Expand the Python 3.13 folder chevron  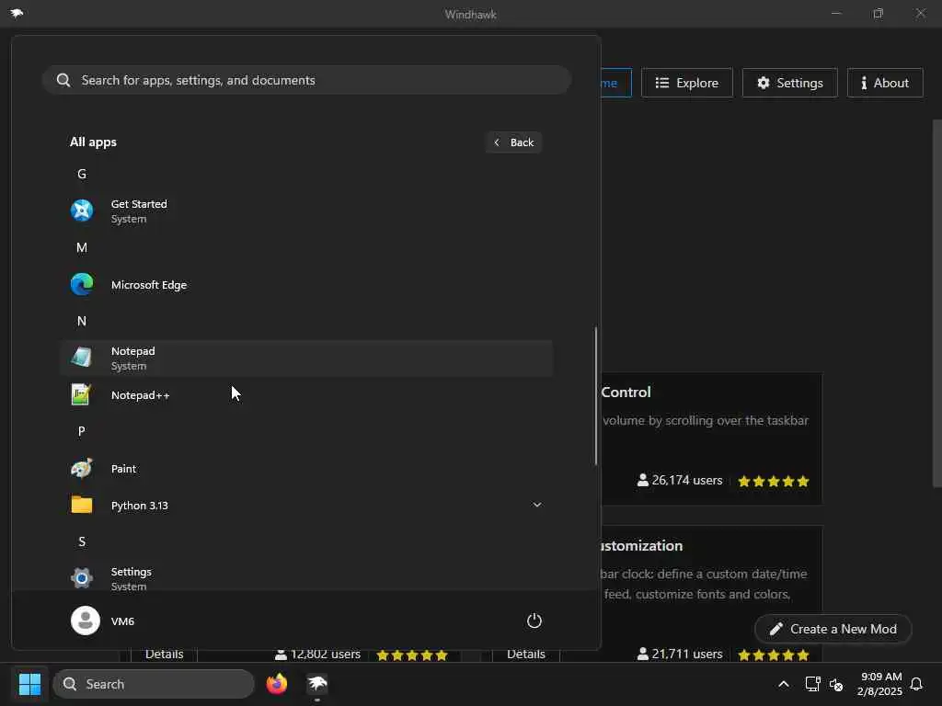tap(537, 505)
